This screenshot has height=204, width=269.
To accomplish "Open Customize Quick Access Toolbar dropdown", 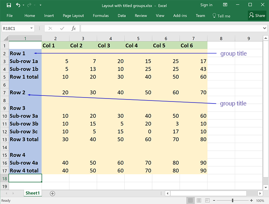I will tap(41, 5).
